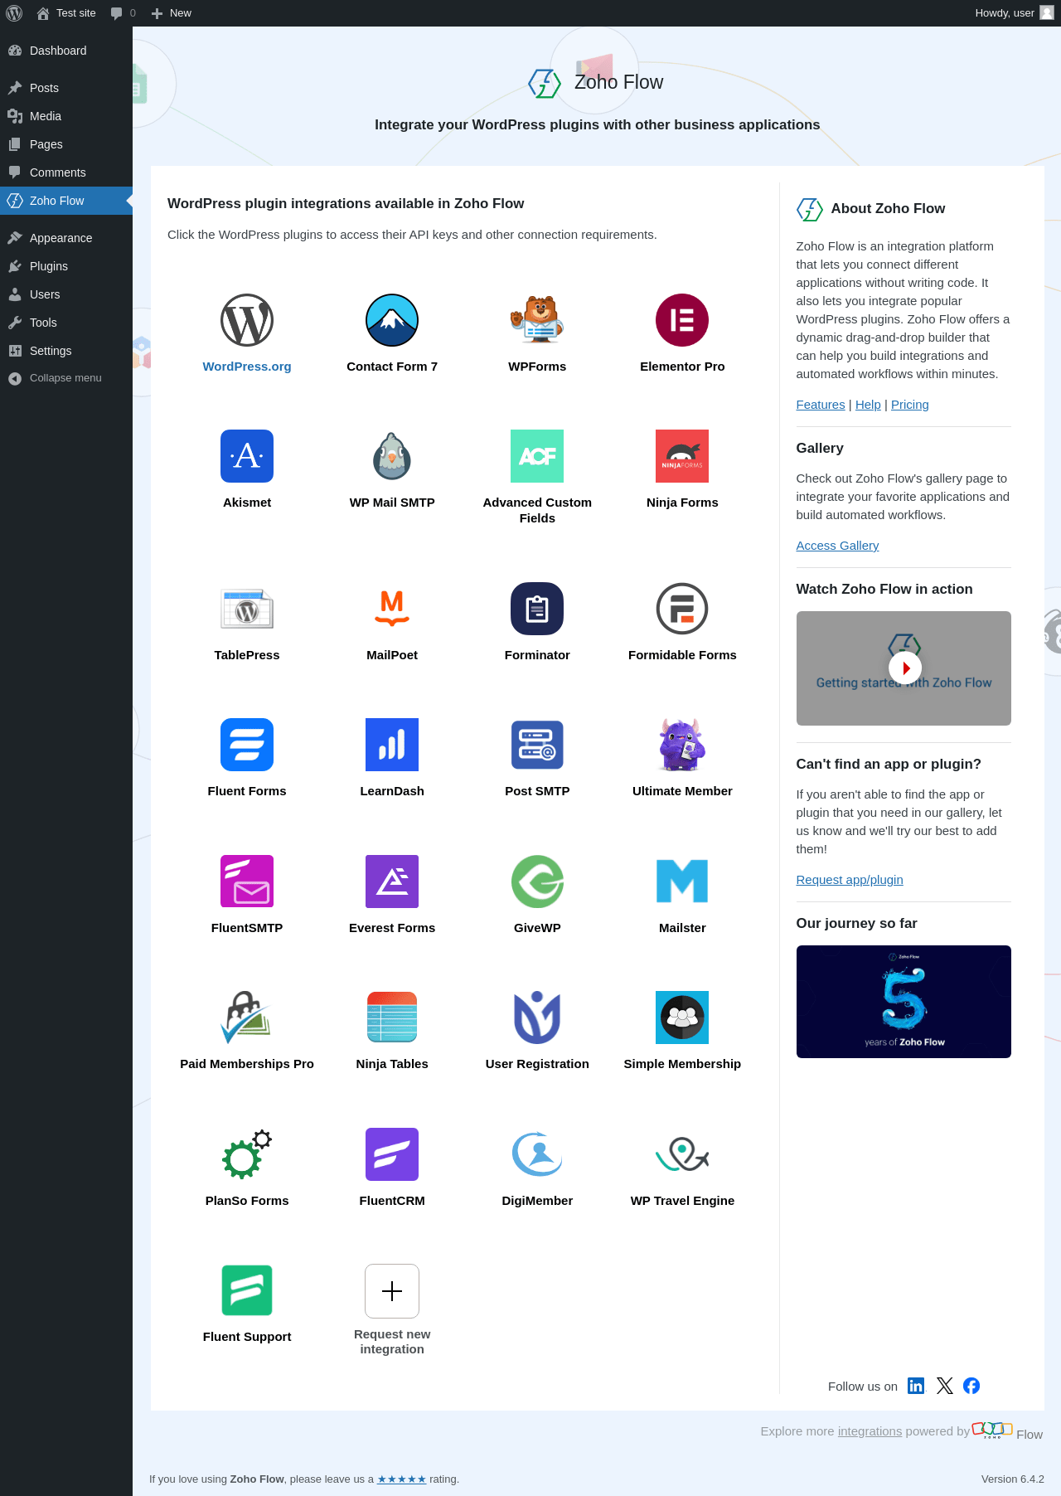Navigate to Pages in the sidebar
The height and width of the screenshot is (1496, 1061).
click(66, 144)
